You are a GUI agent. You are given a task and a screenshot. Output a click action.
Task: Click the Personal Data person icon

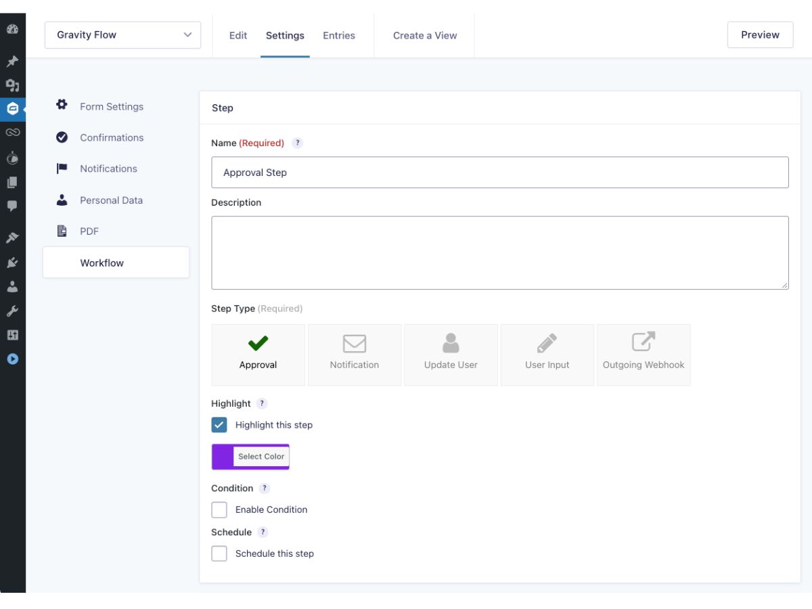[x=62, y=200]
